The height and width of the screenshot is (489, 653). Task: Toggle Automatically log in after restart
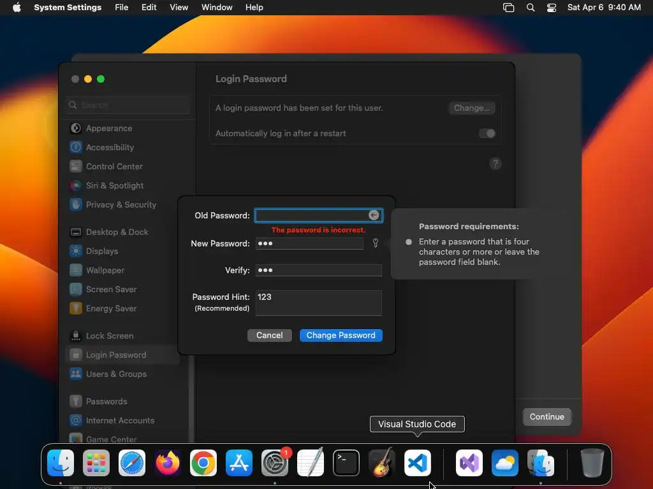(x=487, y=134)
